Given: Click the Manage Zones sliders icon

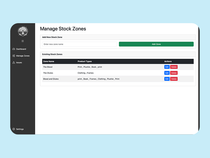Looking at the screenshot, I should pyautogui.click(x=14, y=56).
